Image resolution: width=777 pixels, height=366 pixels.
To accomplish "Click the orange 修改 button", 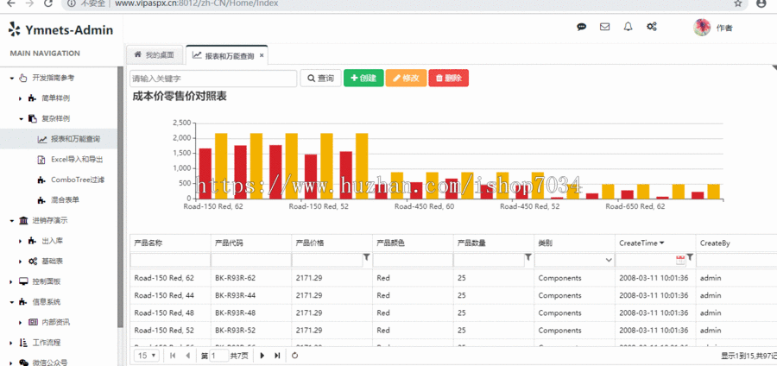I will click(x=406, y=79).
